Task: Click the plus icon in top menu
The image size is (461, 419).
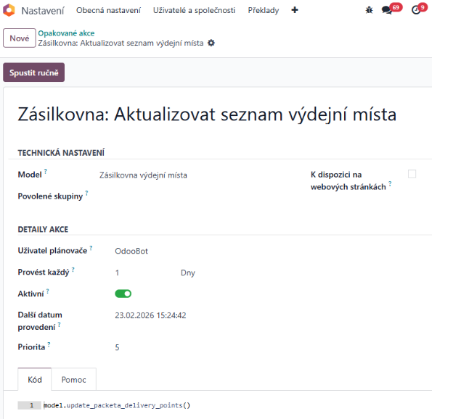Action: 294,11
